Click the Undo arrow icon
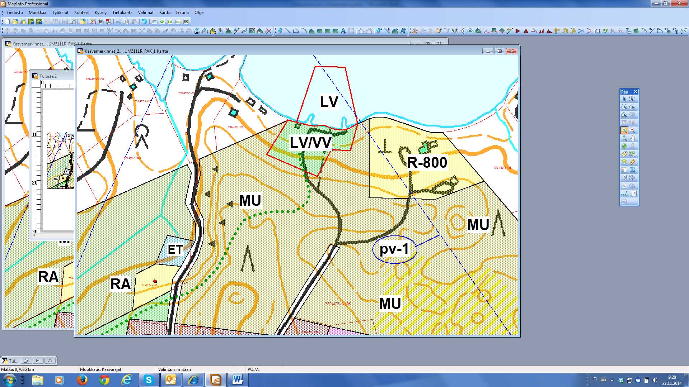 pyautogui.click(x=144, y=21)
